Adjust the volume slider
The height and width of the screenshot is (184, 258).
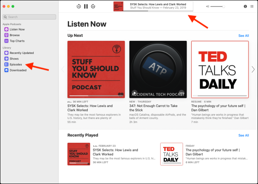click(218, 6)
